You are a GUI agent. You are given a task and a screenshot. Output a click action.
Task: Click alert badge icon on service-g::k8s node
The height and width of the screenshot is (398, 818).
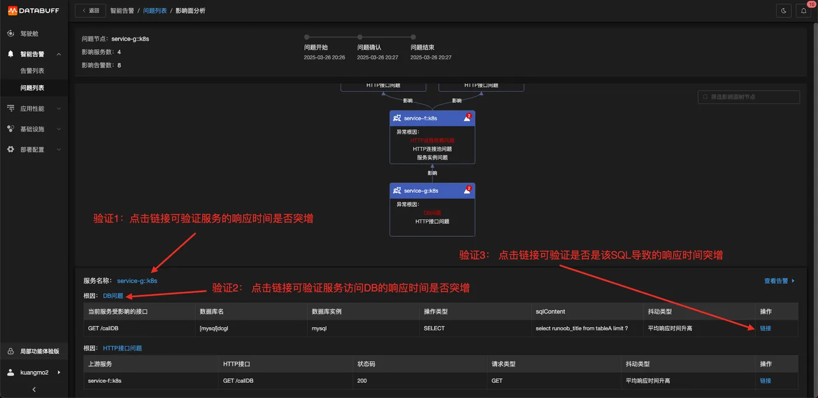coord(467,191)
